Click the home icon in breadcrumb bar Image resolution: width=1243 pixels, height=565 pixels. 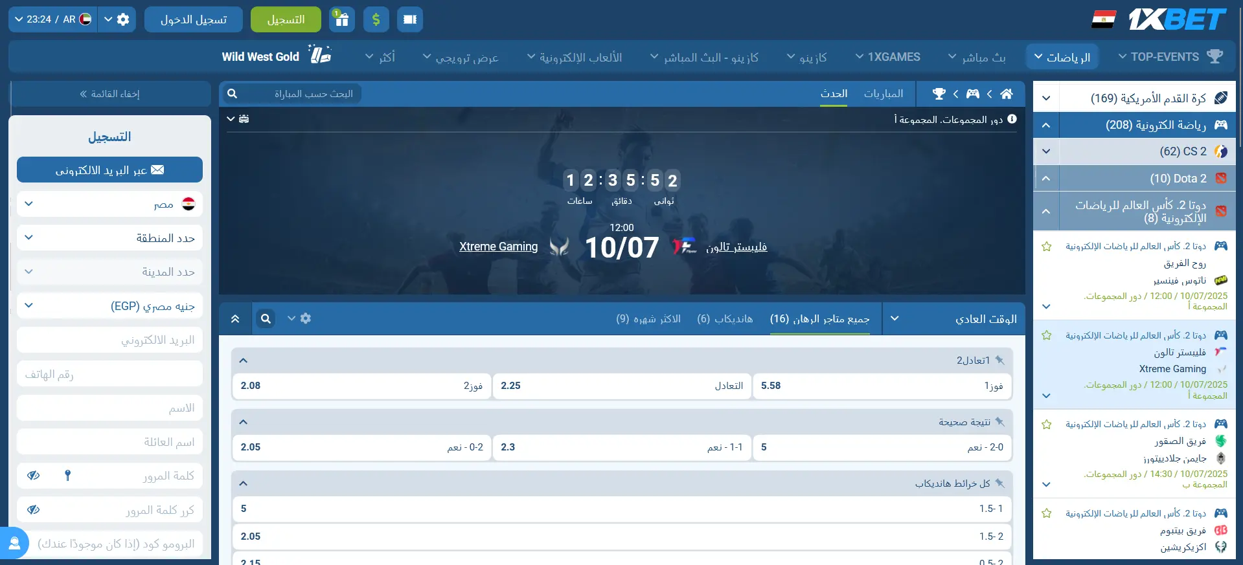pyautogui.click(x=1006, y=94)
